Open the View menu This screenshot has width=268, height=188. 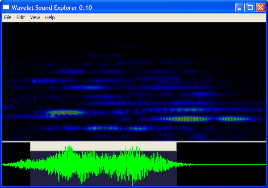[x=35, y=17]
